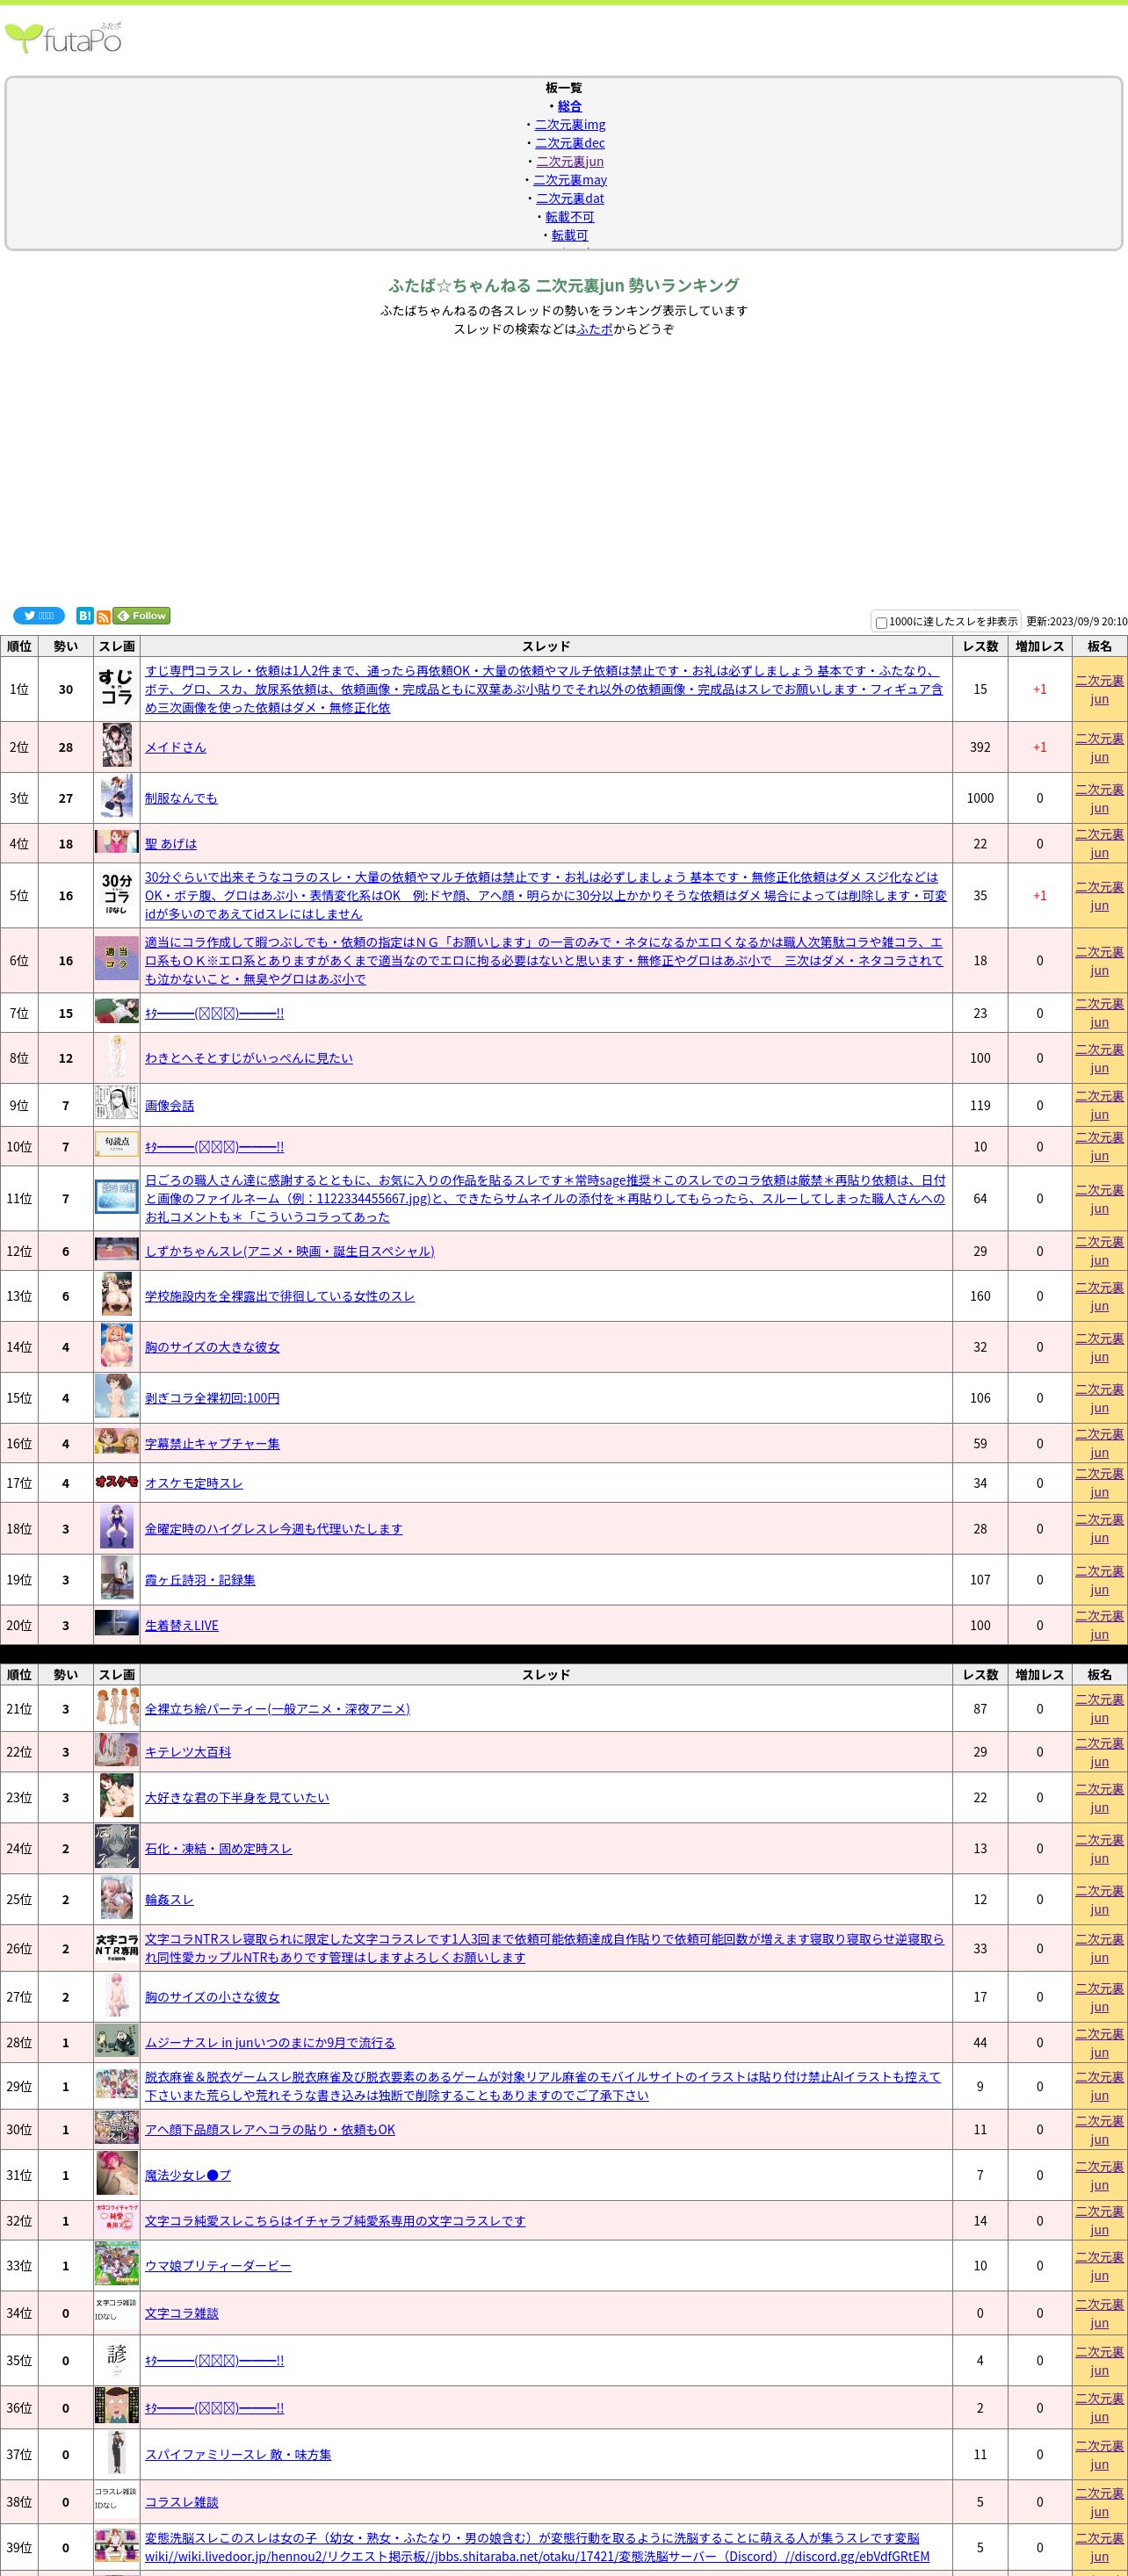
Task: Open the オスケモ定時スレ thread
Action: [x=194, y=1483]
